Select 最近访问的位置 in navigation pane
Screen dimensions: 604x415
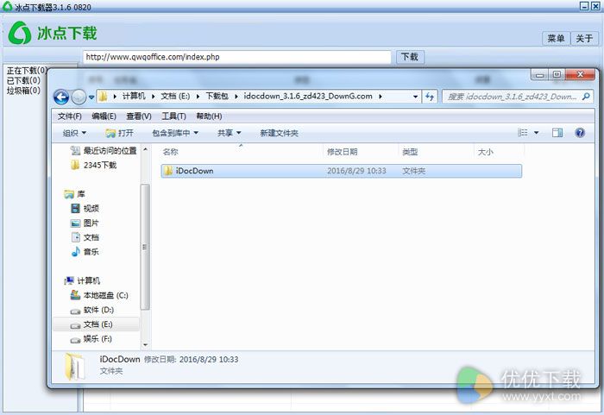(x=104, y=151)
